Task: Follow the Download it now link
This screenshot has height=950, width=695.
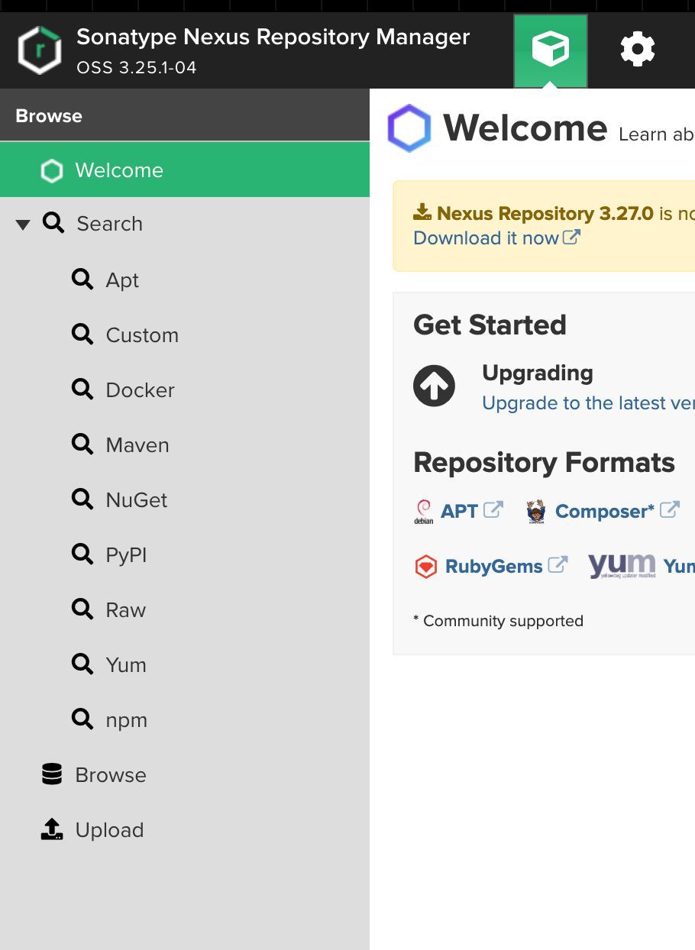Action: click(486, 238)
